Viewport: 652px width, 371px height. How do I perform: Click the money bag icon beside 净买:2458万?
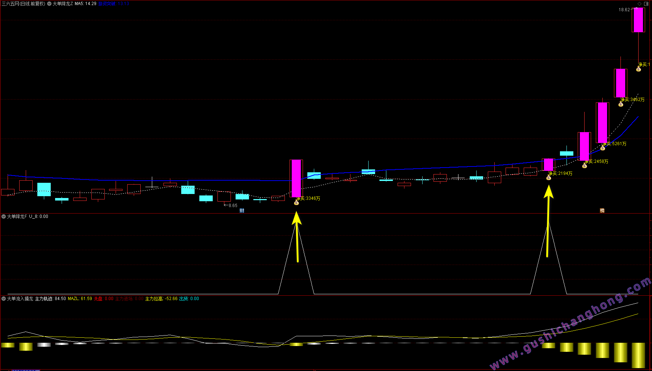point(584,166)
